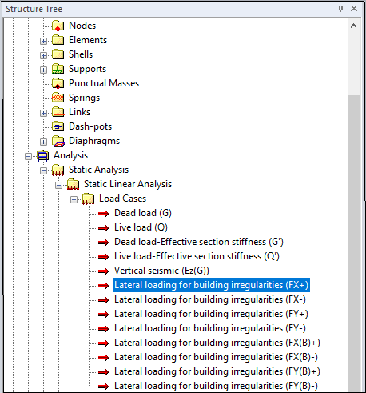Click the Punctual Masses folder icon
Screen dimensions: 366x393
58,83
